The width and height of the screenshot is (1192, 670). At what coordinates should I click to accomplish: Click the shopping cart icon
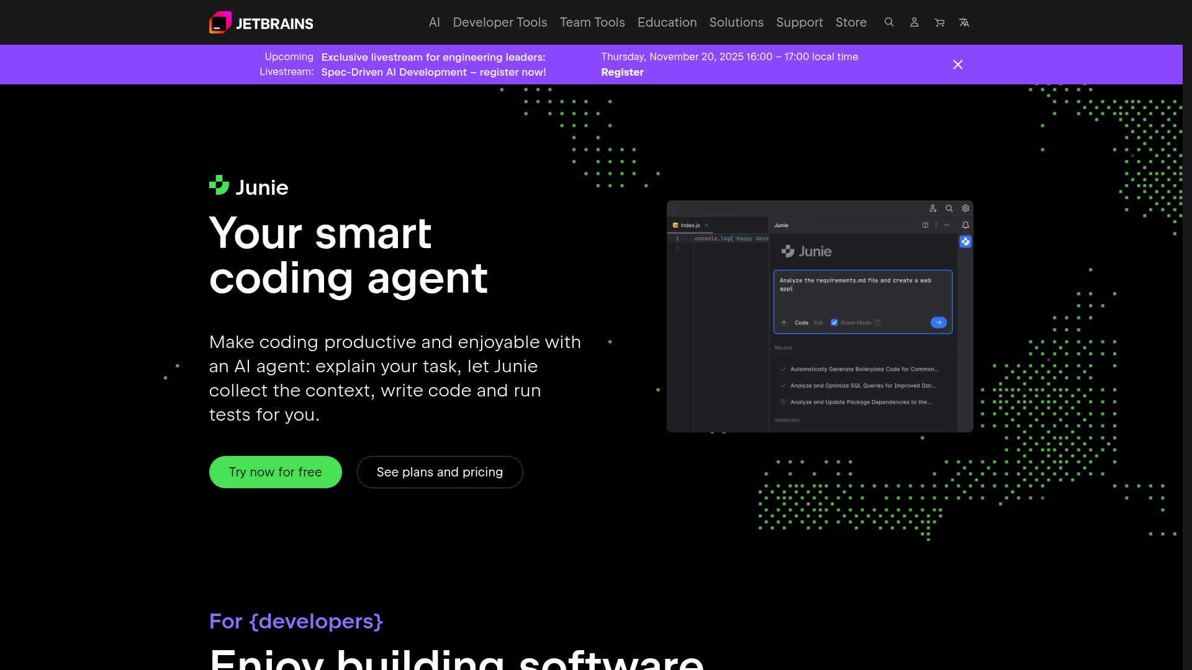point(939,22)
